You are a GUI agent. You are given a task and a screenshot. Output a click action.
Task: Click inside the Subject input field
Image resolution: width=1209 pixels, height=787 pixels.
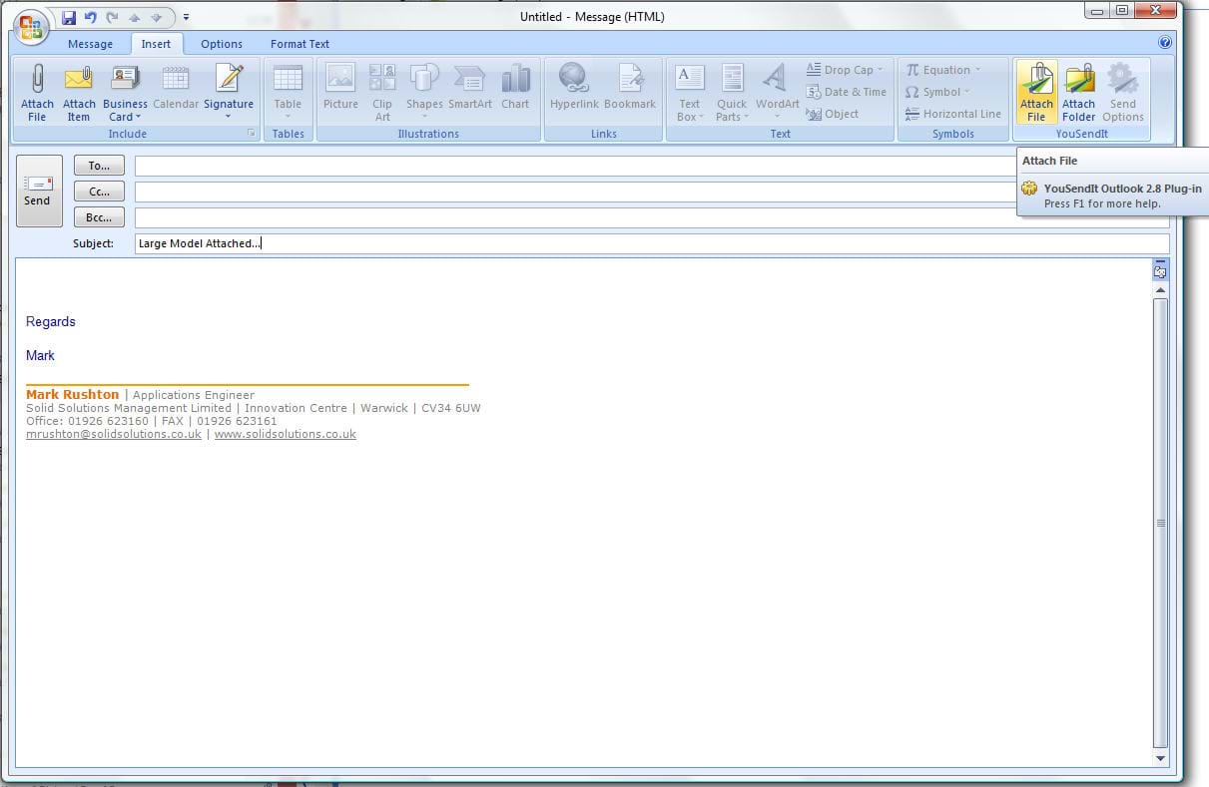point(399,242)
